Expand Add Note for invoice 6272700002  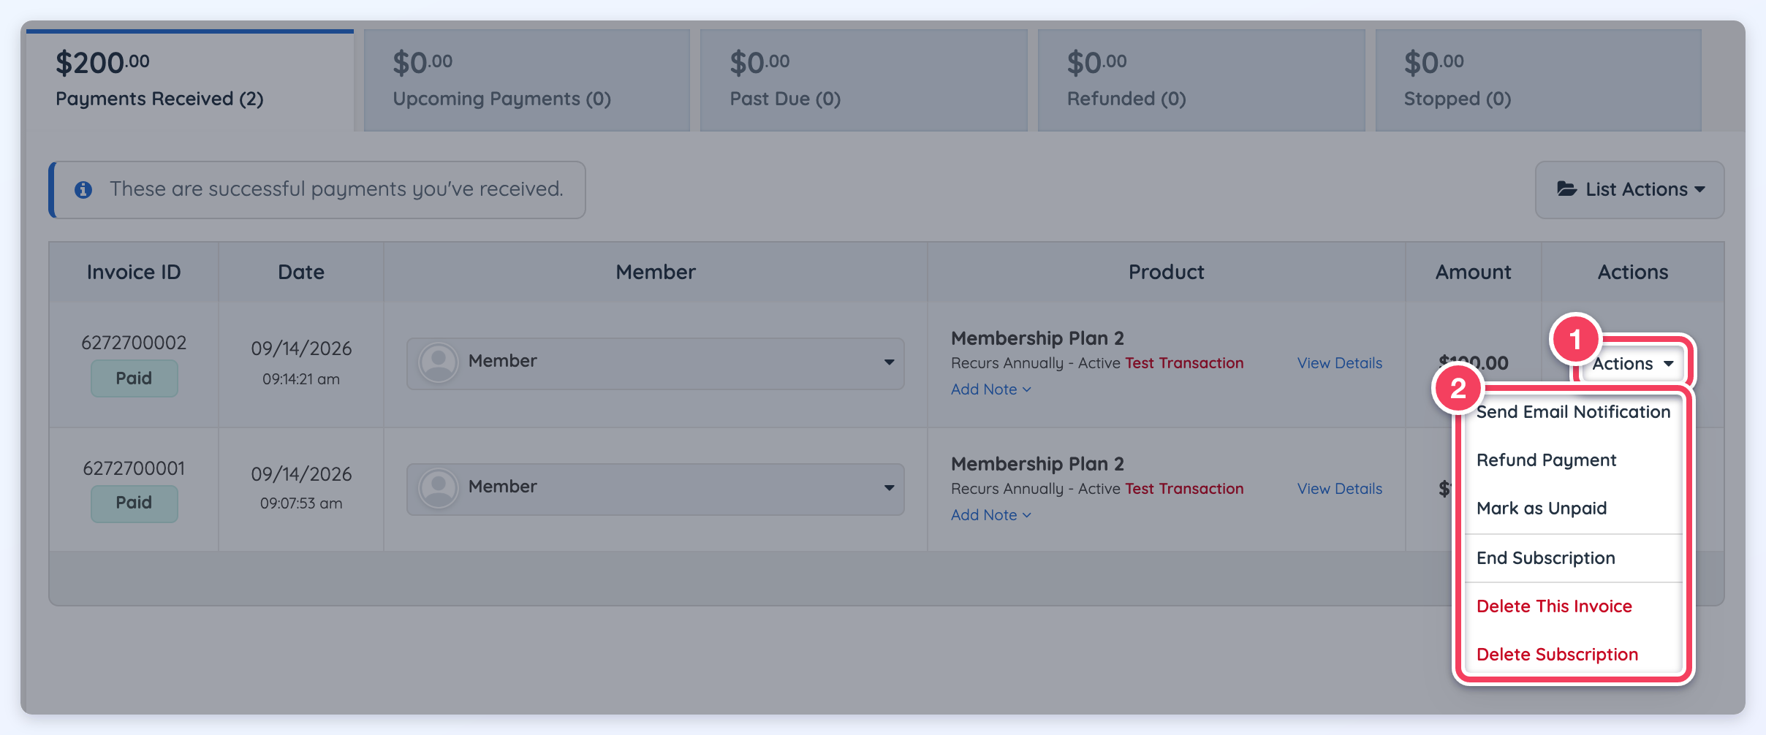(x=991, y=389)
